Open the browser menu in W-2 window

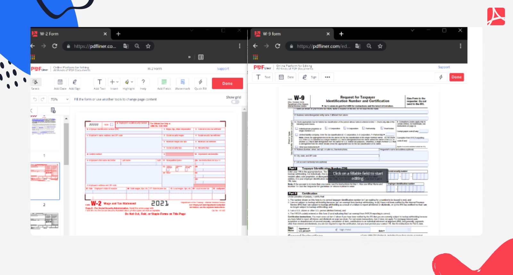[x=240, y=46]
